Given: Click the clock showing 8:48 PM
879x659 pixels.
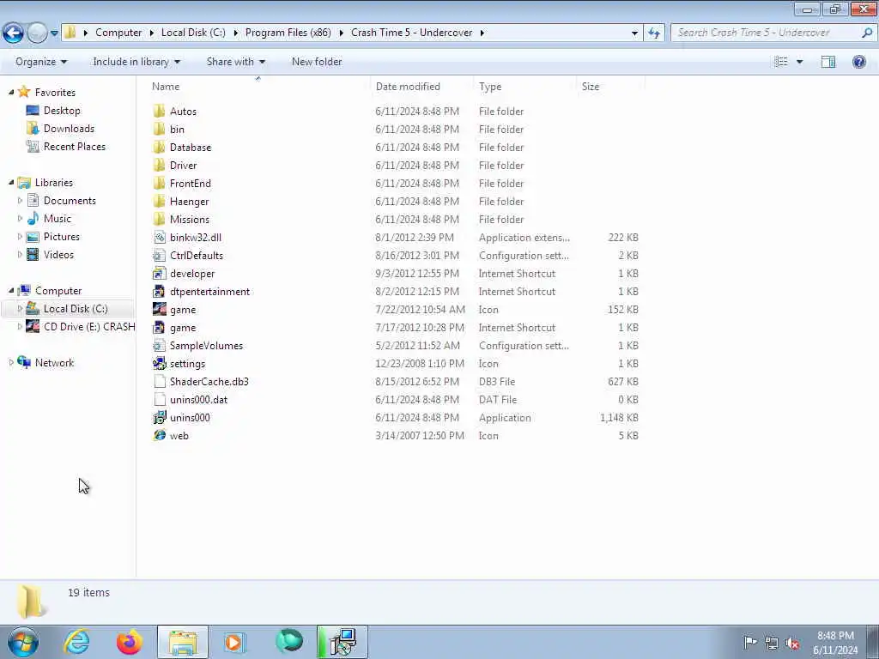Looking at the screenshot, I should (835, 636).
